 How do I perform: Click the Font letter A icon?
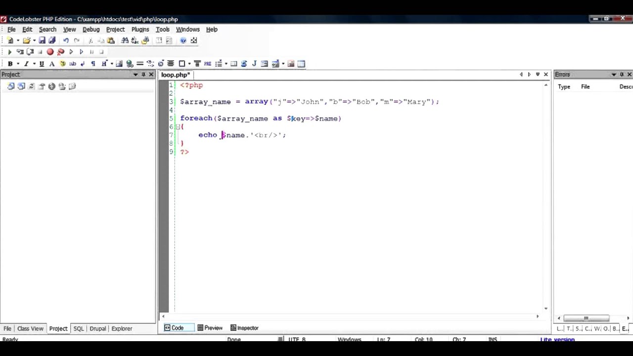[51, 64]
